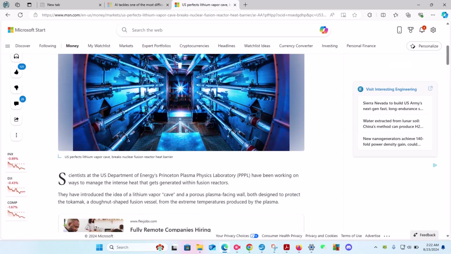The image size is (451, 254).
Task: Open the notifications bell
Action: 422,30
